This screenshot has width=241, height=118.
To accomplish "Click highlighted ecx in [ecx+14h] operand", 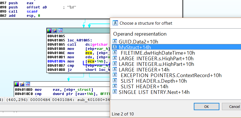I will point(90,62).
